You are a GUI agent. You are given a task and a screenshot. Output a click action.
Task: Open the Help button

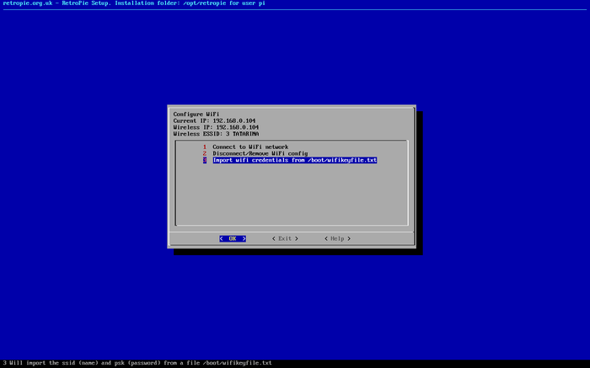(337, 238)
